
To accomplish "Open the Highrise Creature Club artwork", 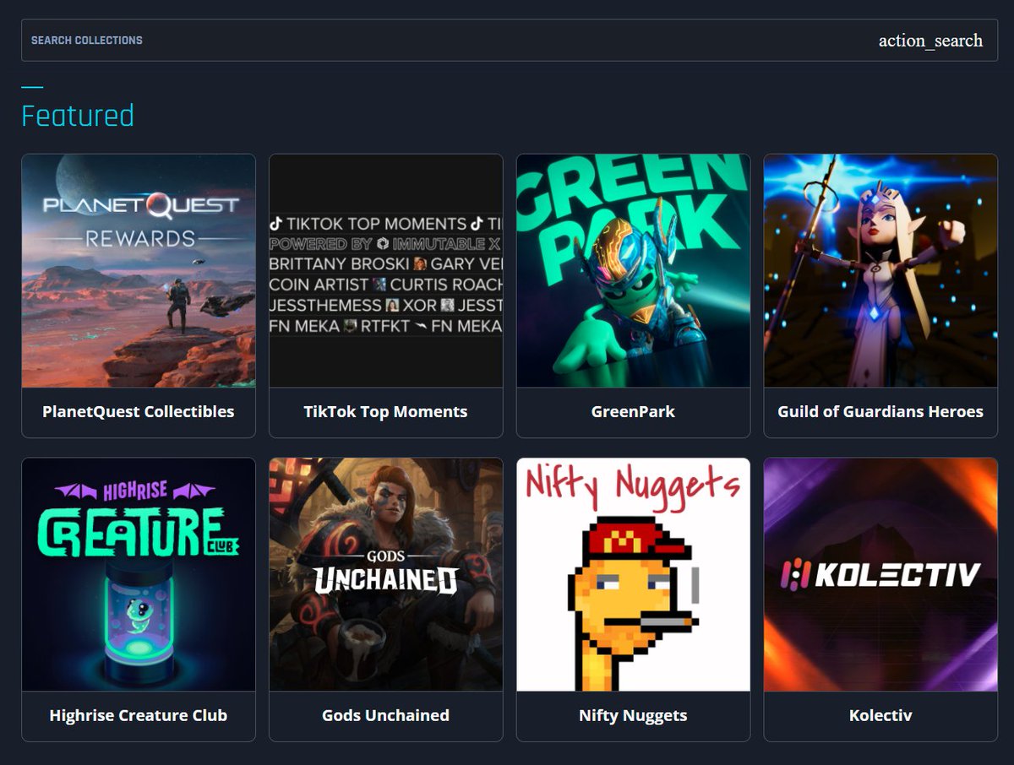I will coord(139,574).
